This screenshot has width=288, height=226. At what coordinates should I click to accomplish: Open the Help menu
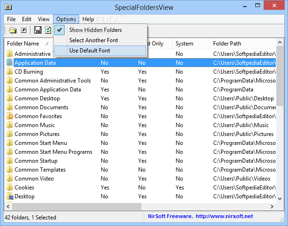click(88, 19)
